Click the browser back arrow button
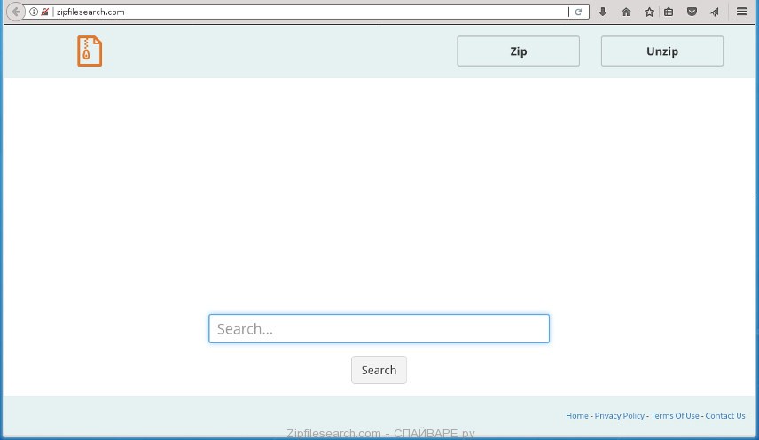The height and width of the screenshot is (440, 759). coord(15,12)
